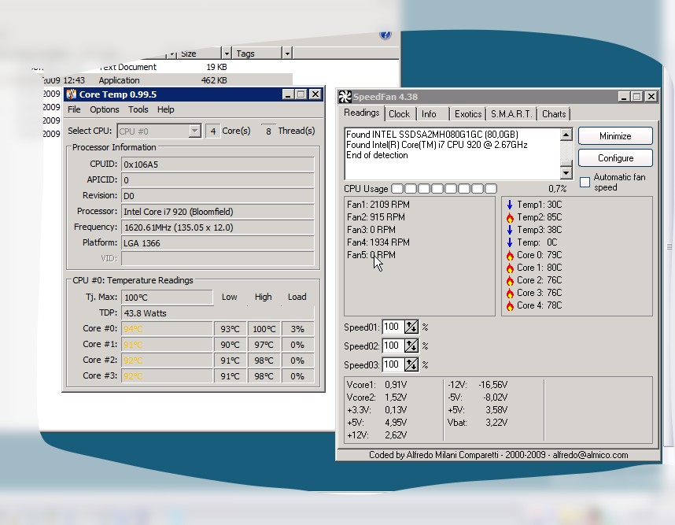Click the Vcore1 0,91V reading
675x525 pixels.
(377, 385)
